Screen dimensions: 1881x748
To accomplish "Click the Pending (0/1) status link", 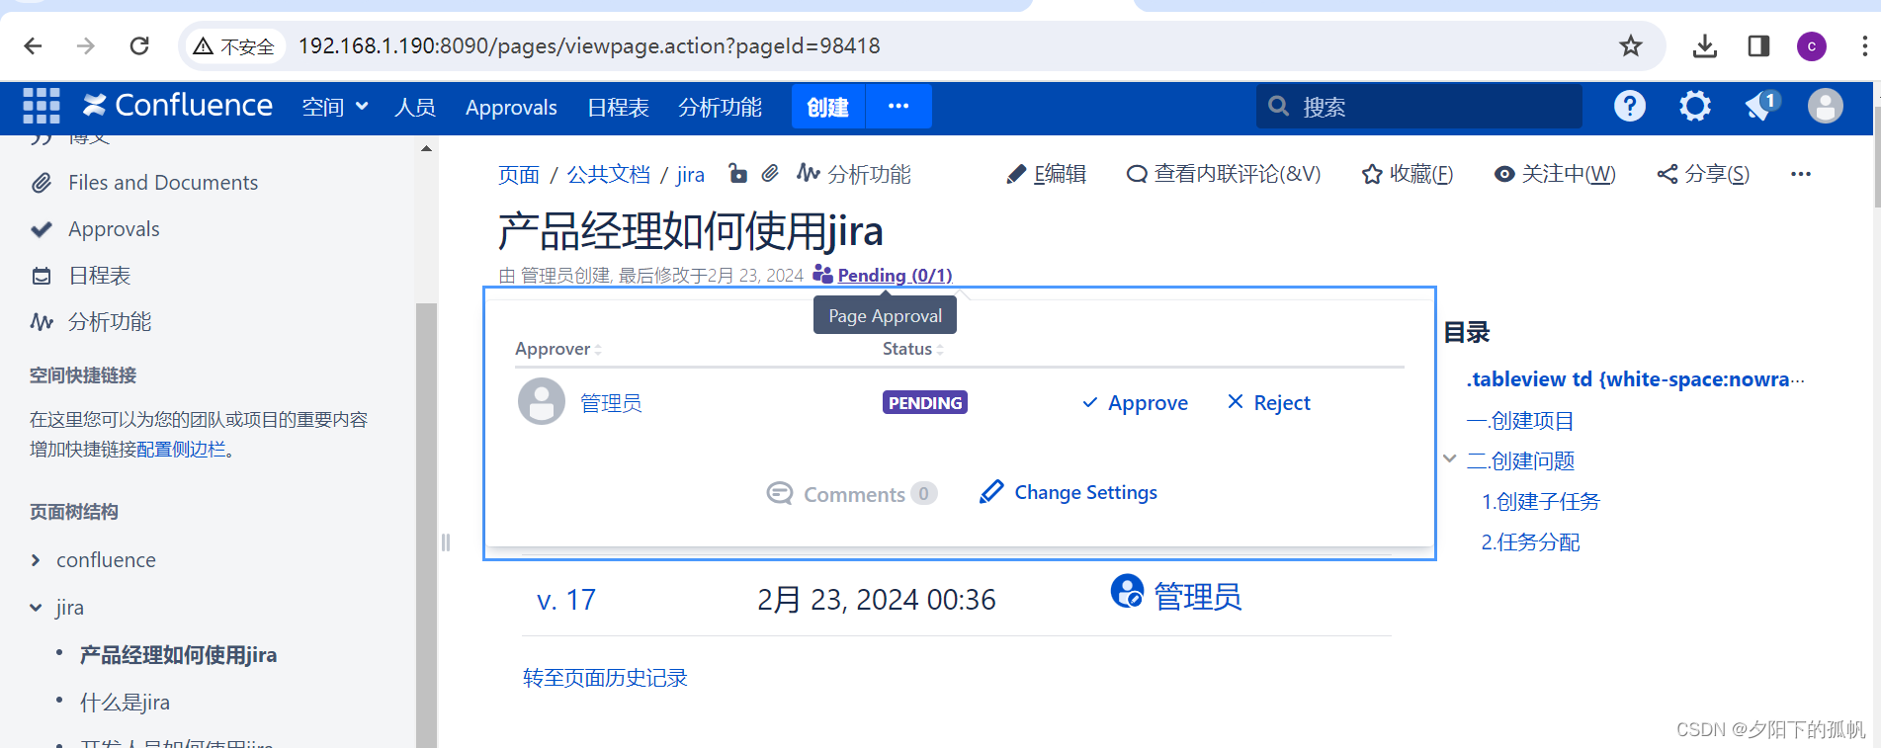I will pos(895,276).
